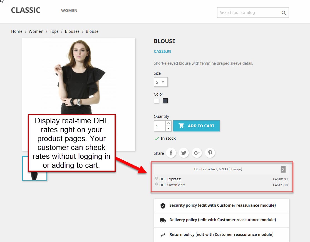Screen dimensions: 310x242
Task: Click the CA$101.93 rate value
Action: coord(280,179)
